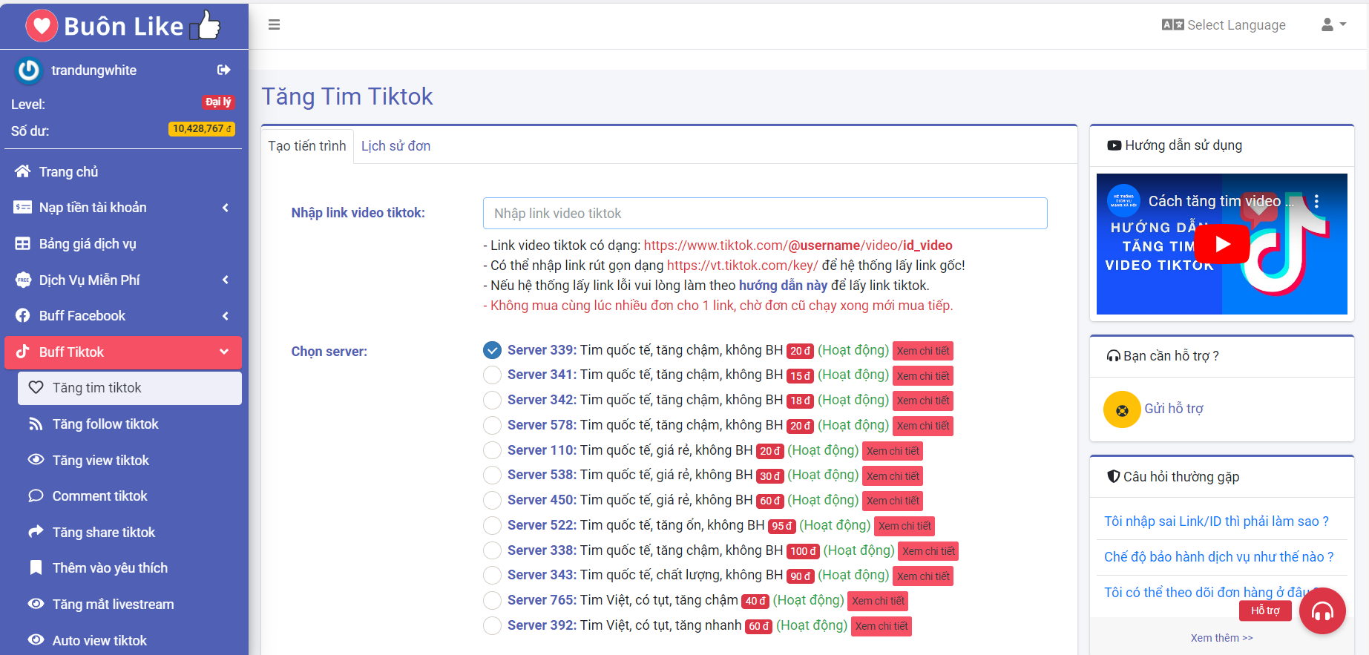The image size is (1369, 655).
Task: Switch to Lịch sử đơn tab
Action: (x=395, y=146)
